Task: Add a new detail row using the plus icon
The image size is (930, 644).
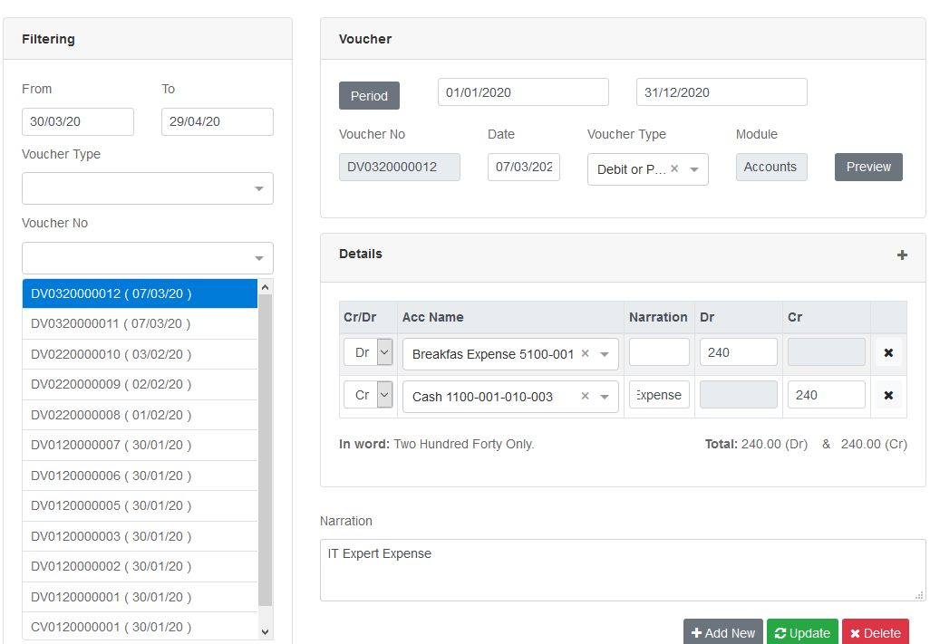Action: (902, 255)
